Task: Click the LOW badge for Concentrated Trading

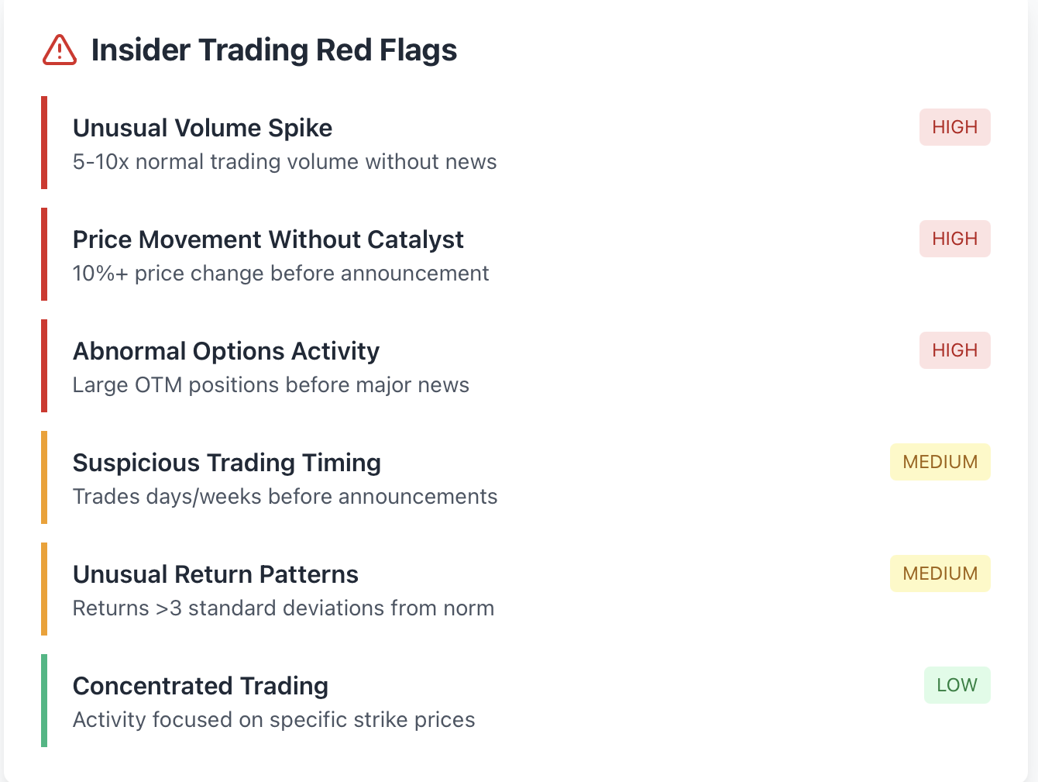Action: (x=957, y=685)
